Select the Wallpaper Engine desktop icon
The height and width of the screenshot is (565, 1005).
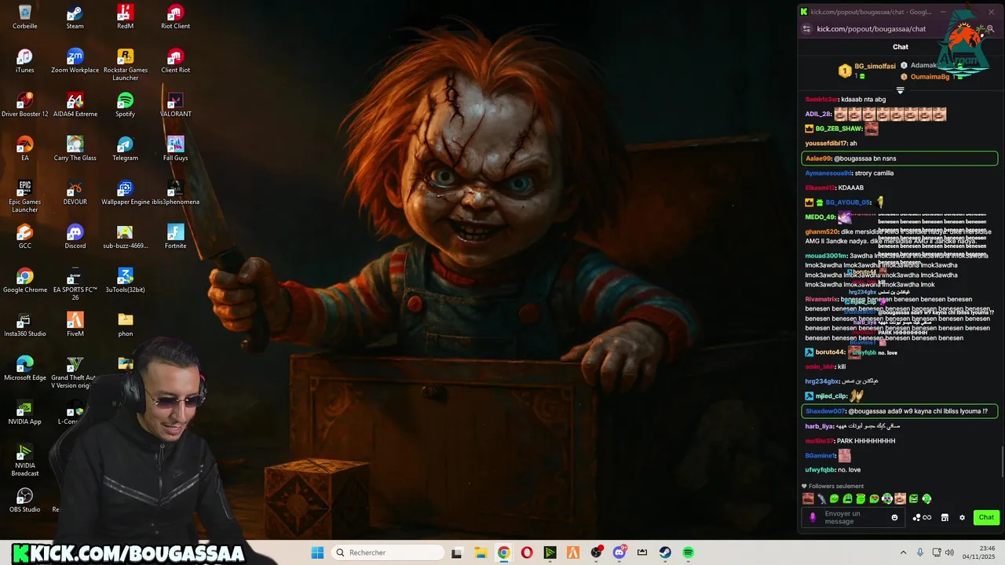coord(125,192)
